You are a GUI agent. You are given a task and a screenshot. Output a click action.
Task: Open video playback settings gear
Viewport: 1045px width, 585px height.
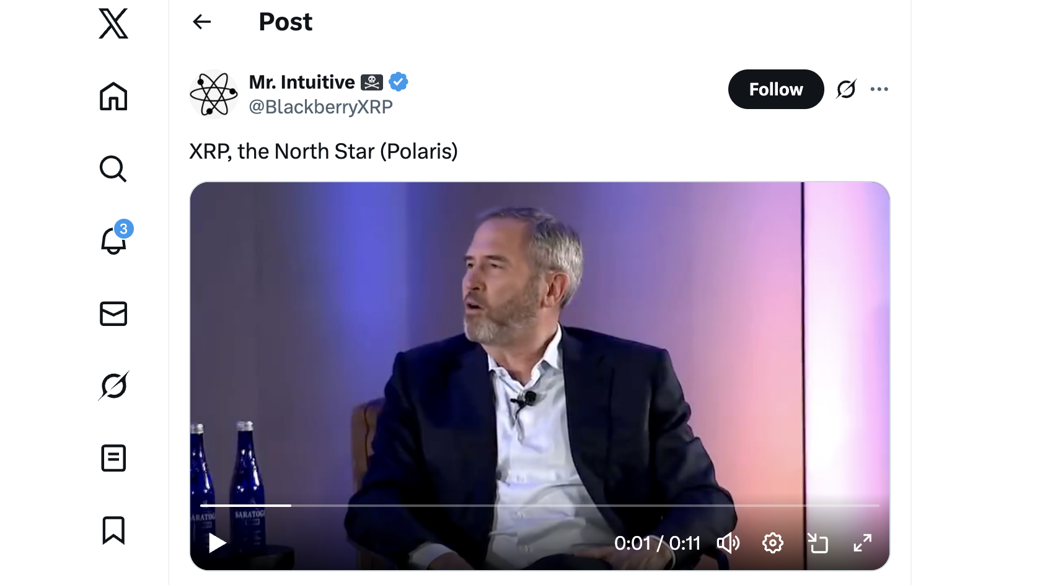coord(772,543)
